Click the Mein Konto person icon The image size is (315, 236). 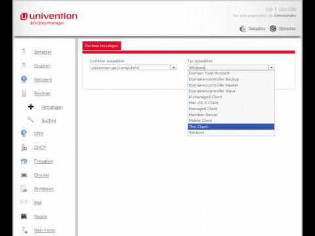(24, 230)
